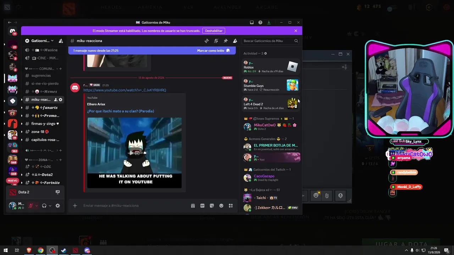The image size is (454, 255).
Task: Open the apps icon in message bar
Action: click(231, 205)
